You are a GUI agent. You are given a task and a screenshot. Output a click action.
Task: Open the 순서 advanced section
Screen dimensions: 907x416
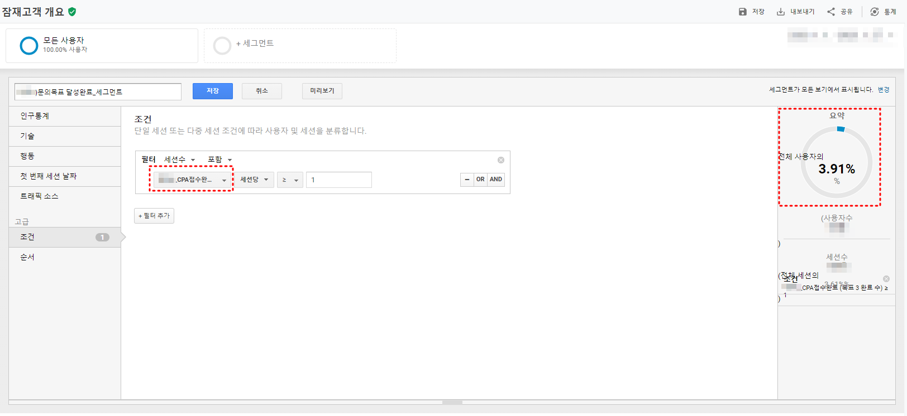65,257
